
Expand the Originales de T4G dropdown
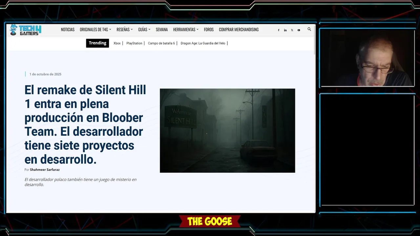coord(95,29)
